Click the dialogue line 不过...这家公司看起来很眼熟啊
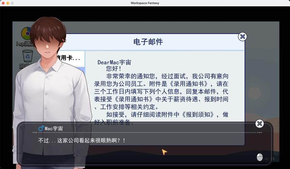 [x=82, y=140]
